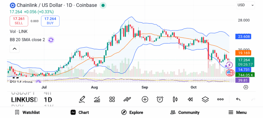Add a symbol with the plus icon

[x=145, y=99]
